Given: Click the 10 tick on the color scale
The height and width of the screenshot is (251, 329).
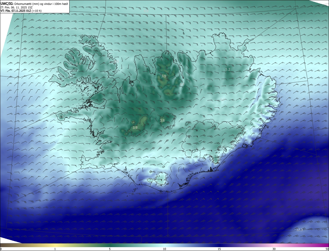Looking at the screenshot, I should tap(164, 249).
